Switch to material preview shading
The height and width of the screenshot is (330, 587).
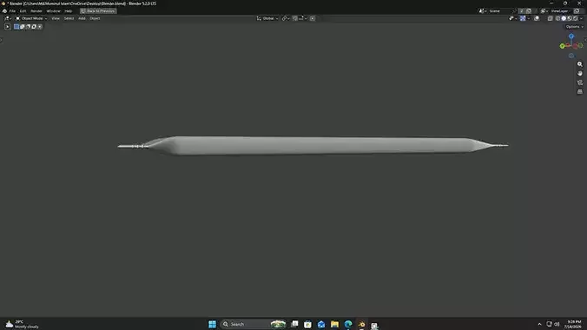point(570,18)
